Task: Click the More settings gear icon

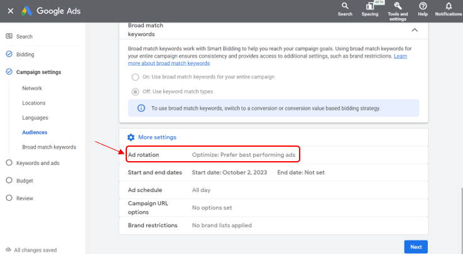Action: coord(131,137)
